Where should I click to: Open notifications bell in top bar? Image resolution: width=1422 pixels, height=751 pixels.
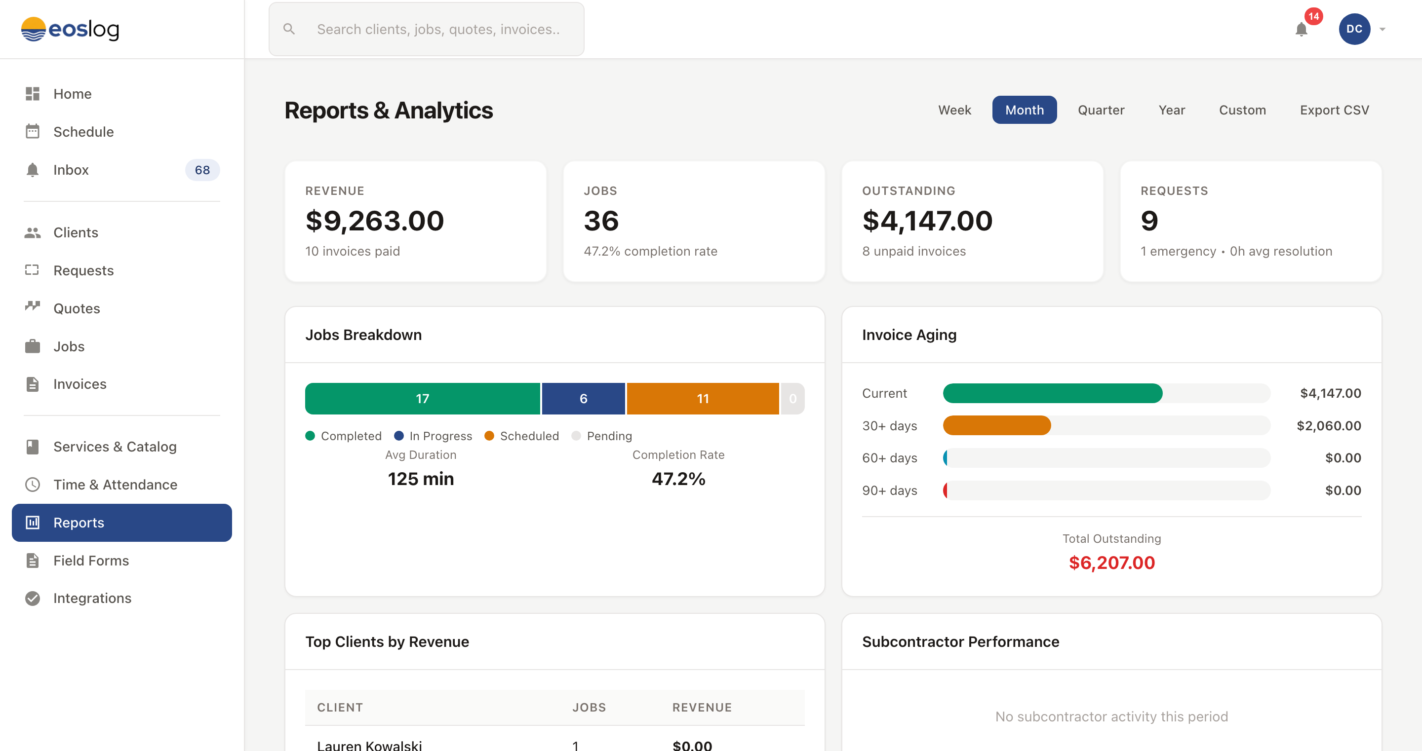[x=1301, y=30]
